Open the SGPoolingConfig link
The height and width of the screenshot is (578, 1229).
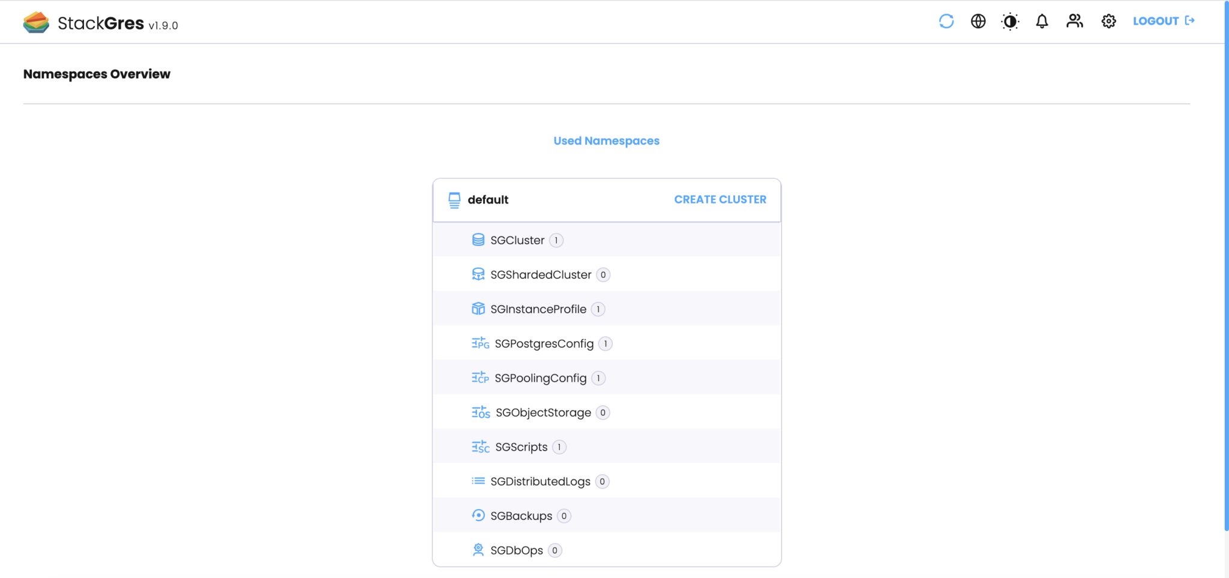[x=541, y=378]
